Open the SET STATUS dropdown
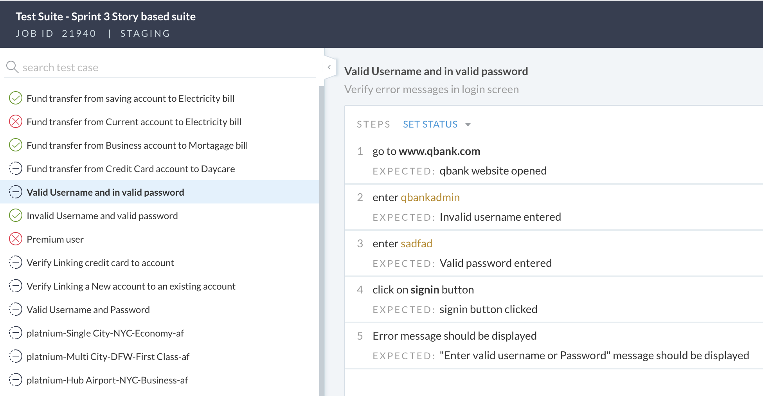Viewport: 763px width, 396px height. coord(437,124)
